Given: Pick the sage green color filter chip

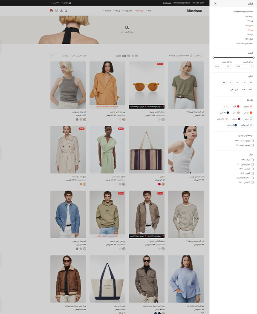Looking at the screenshot, I should click(236, 113).
